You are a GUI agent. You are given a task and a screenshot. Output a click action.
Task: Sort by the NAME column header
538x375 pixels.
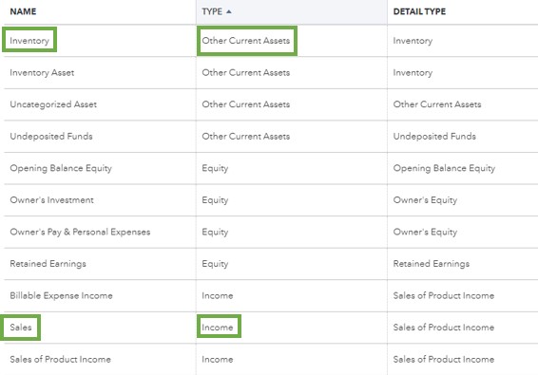[23, 11]
